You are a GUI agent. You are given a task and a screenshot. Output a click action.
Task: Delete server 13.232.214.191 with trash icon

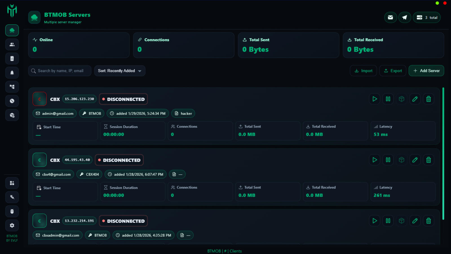click(x=428, y=221)
